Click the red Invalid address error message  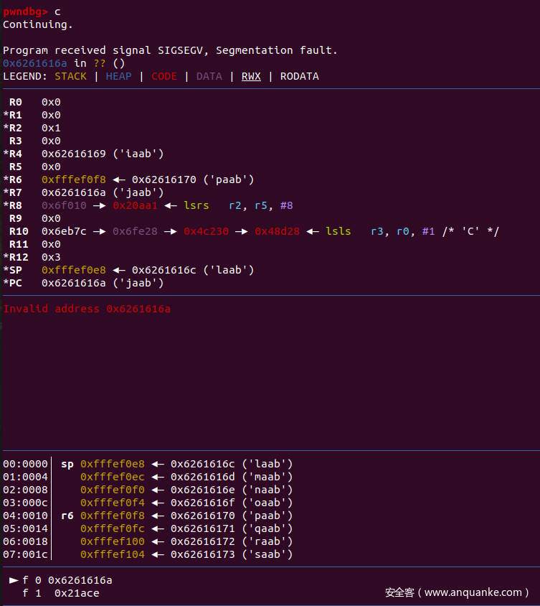(87, 309)
